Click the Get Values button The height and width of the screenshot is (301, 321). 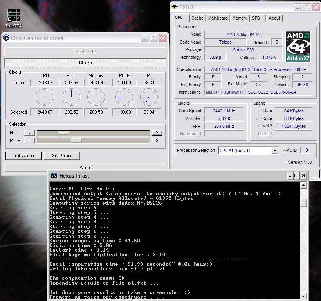(23, 156)
